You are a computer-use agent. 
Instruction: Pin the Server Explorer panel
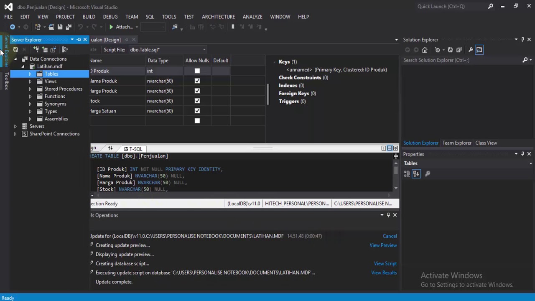point(79,40)
